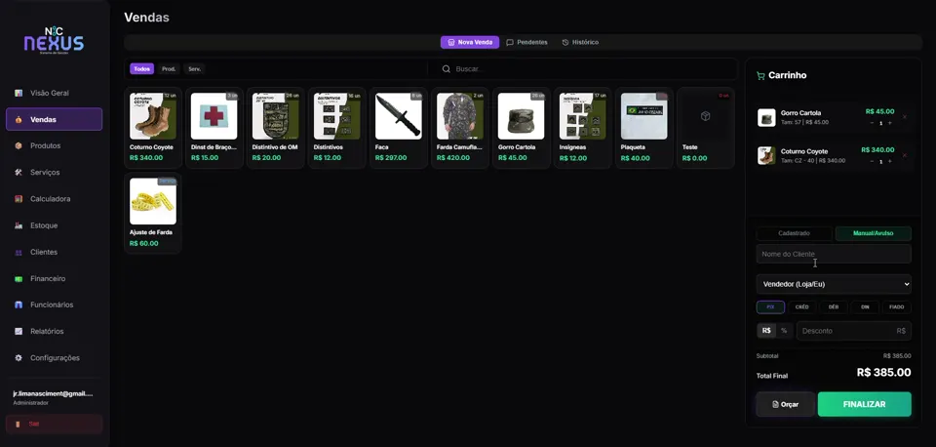This screenshot has width=936, height=447.
Task: Open the Pendentes tab
Action: (x=526, y=42)
